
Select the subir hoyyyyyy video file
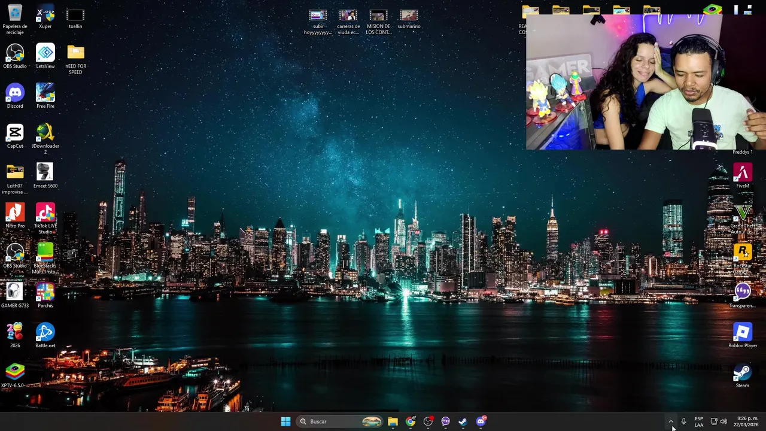(x=318, y=22)
